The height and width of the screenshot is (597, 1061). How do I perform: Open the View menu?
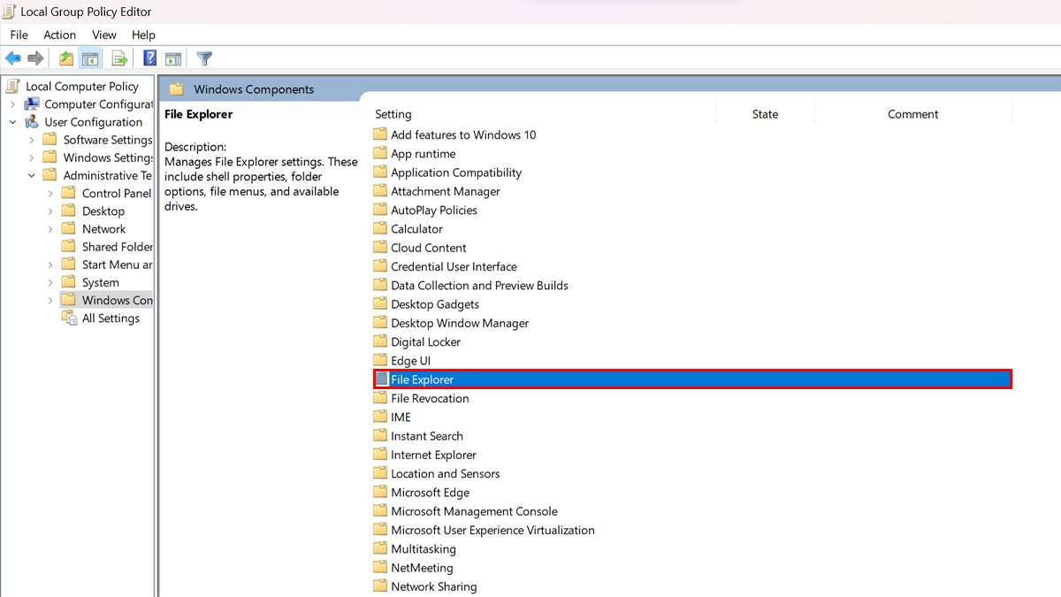pyautogui.click(x=103, y=34)
